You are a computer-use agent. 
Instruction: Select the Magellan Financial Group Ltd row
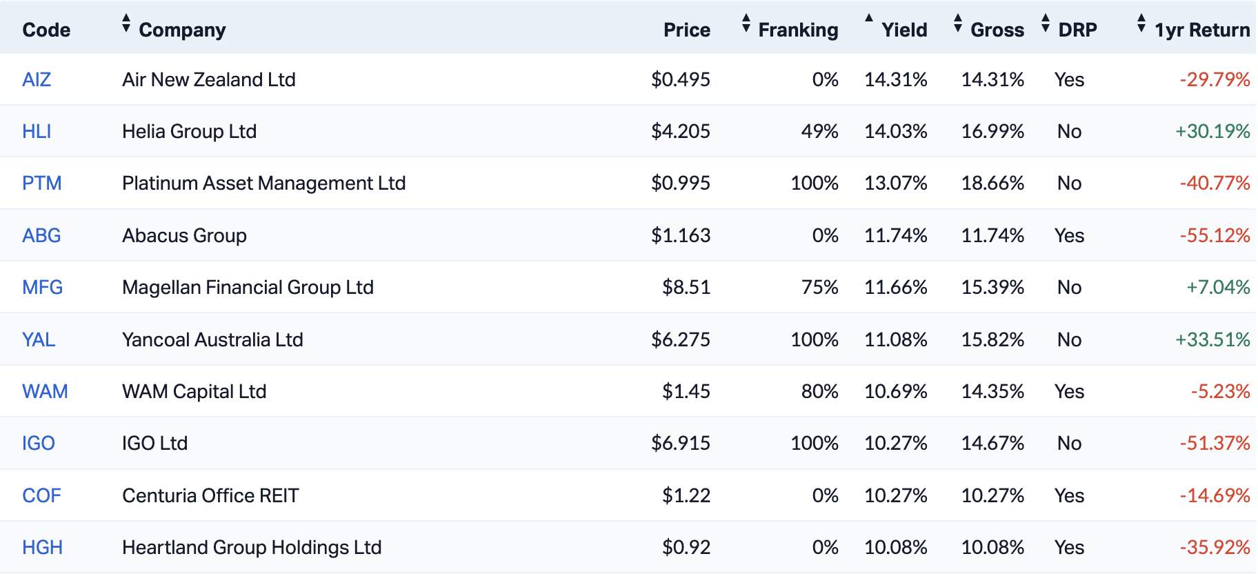(483, 287)
